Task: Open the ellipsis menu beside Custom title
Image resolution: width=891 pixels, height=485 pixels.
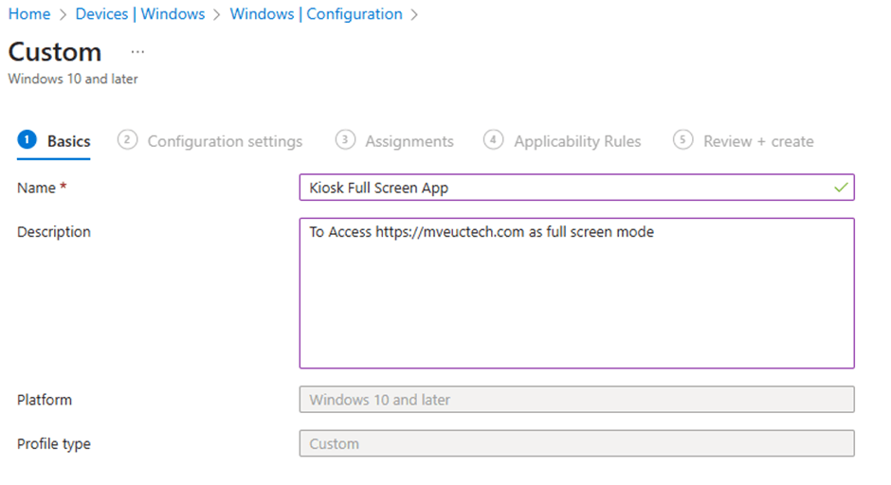Action: (x=138, y=52)
